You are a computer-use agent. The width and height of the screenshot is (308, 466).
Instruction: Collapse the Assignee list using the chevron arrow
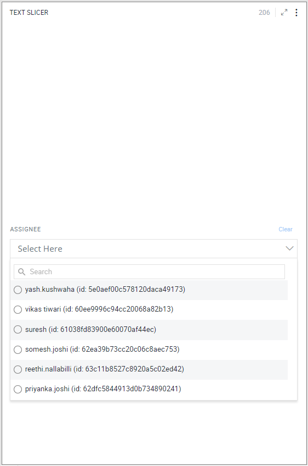[x=289, y=248]
